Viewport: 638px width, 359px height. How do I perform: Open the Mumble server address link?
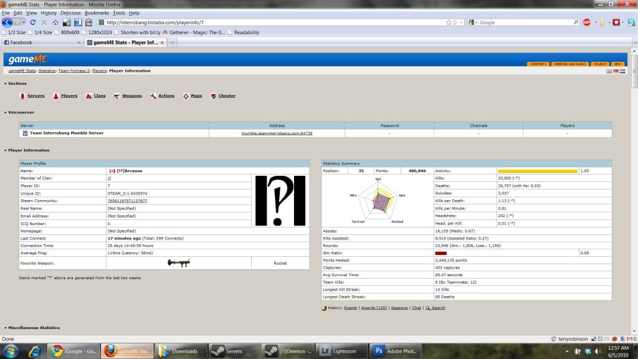(x=277, y=133)
